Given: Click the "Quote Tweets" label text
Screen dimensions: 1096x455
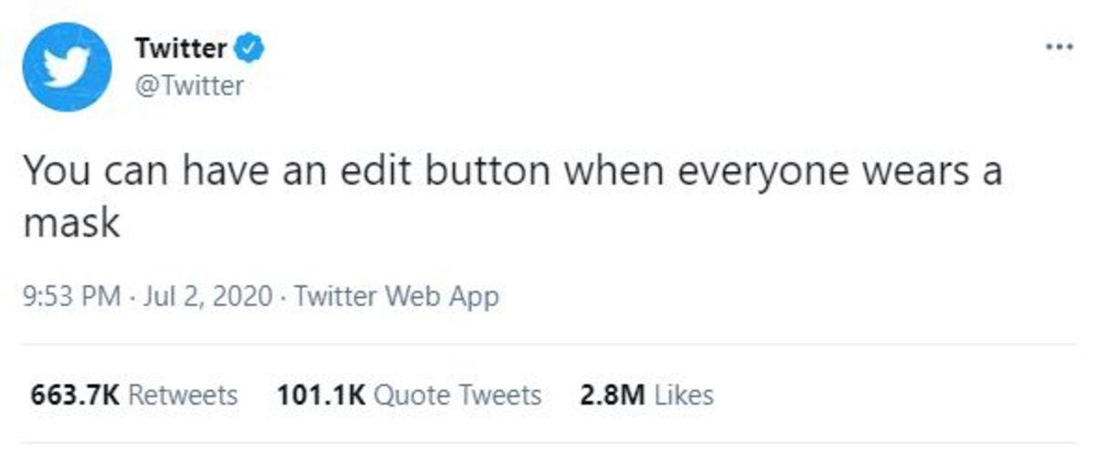Looking at the screenshot, I should 458,395.
